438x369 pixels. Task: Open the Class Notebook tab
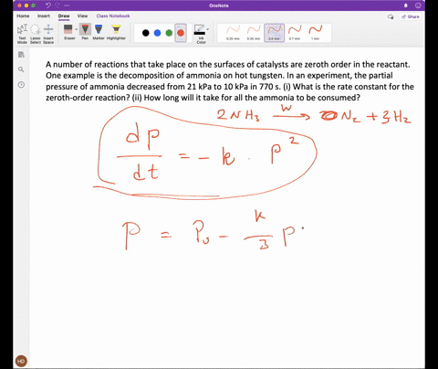point(113,16)
